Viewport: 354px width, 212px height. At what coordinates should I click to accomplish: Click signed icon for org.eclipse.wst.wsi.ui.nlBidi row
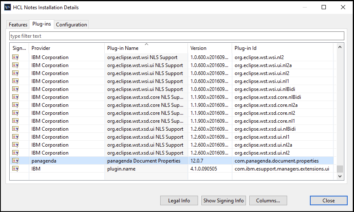click(x=16, y=89)
